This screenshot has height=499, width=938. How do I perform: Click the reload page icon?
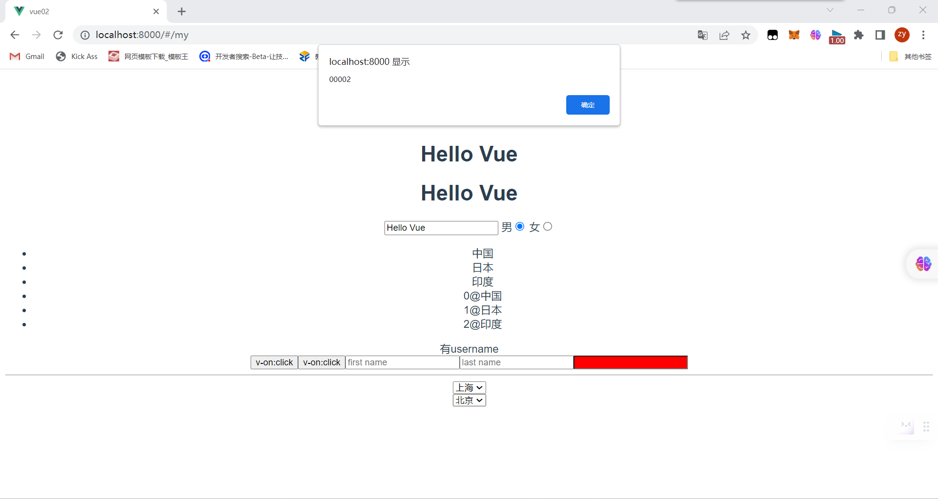[58, 35]
